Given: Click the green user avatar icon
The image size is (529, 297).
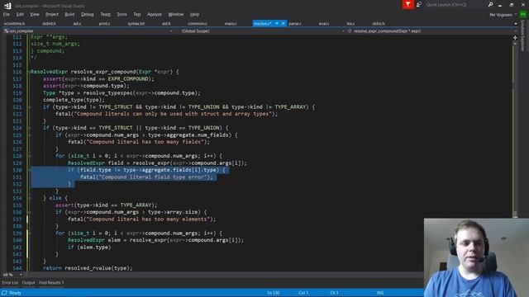Looking at the screenshot, I should click(x=523, y=15).
